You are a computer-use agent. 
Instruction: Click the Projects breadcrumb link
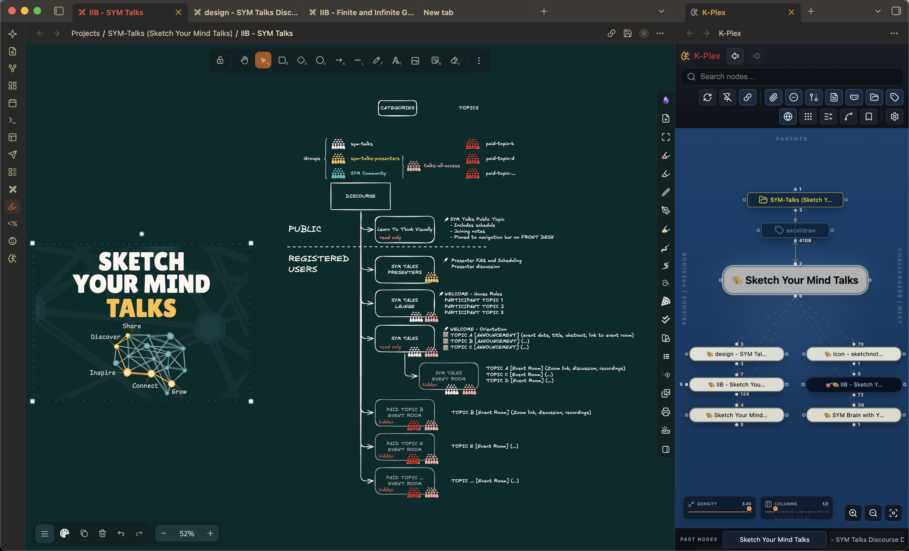tap(85, 33)
